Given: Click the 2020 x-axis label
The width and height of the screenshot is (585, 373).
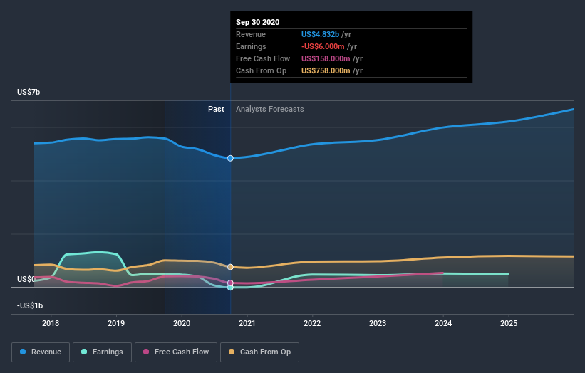Looking at the screenshot, I should 182,323.
